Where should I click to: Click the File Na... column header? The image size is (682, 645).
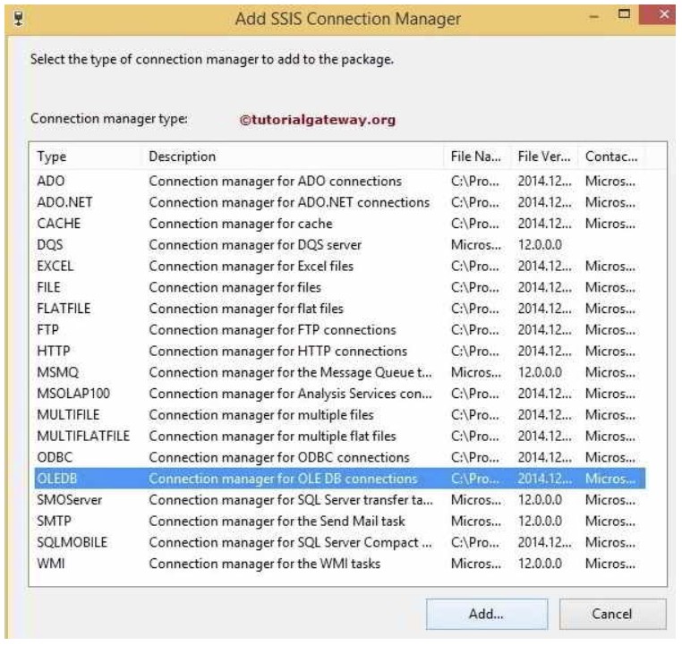click(x=478, y=157)
